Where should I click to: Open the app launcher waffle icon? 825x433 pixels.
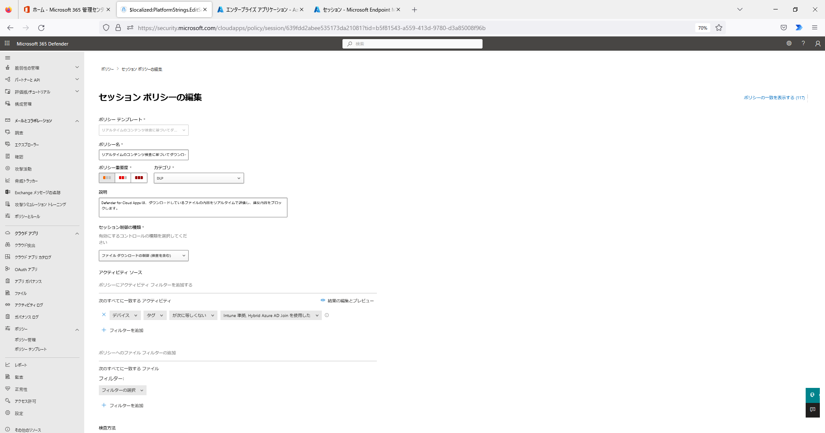7,43
